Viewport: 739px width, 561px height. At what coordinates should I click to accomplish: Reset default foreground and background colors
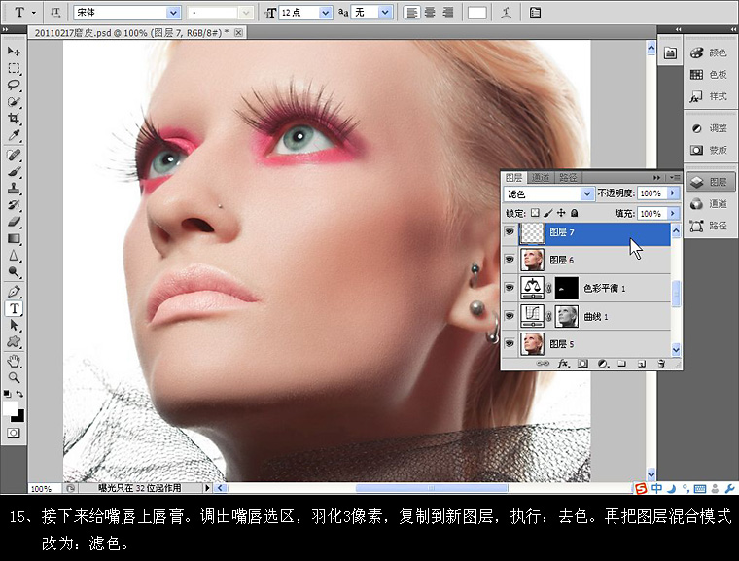pos(7,393)
